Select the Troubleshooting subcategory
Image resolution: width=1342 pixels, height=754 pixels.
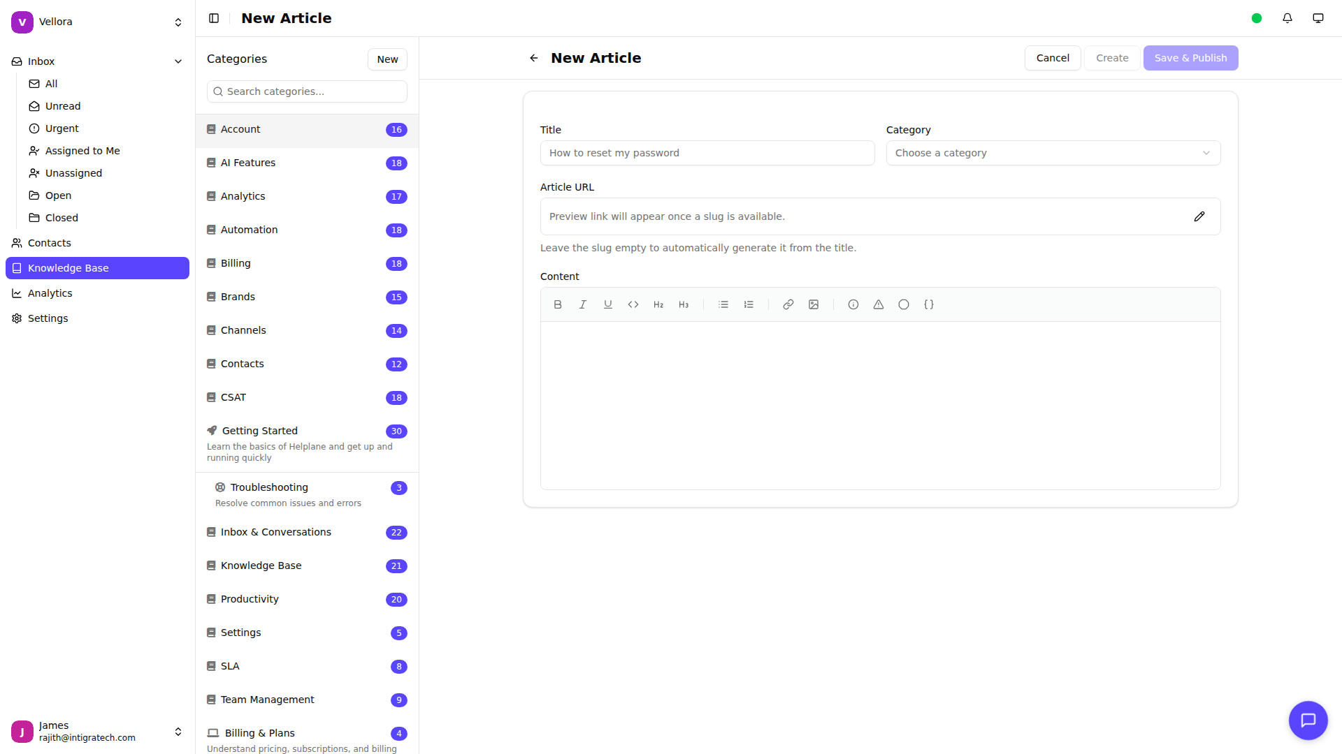[x=307, y=494]
